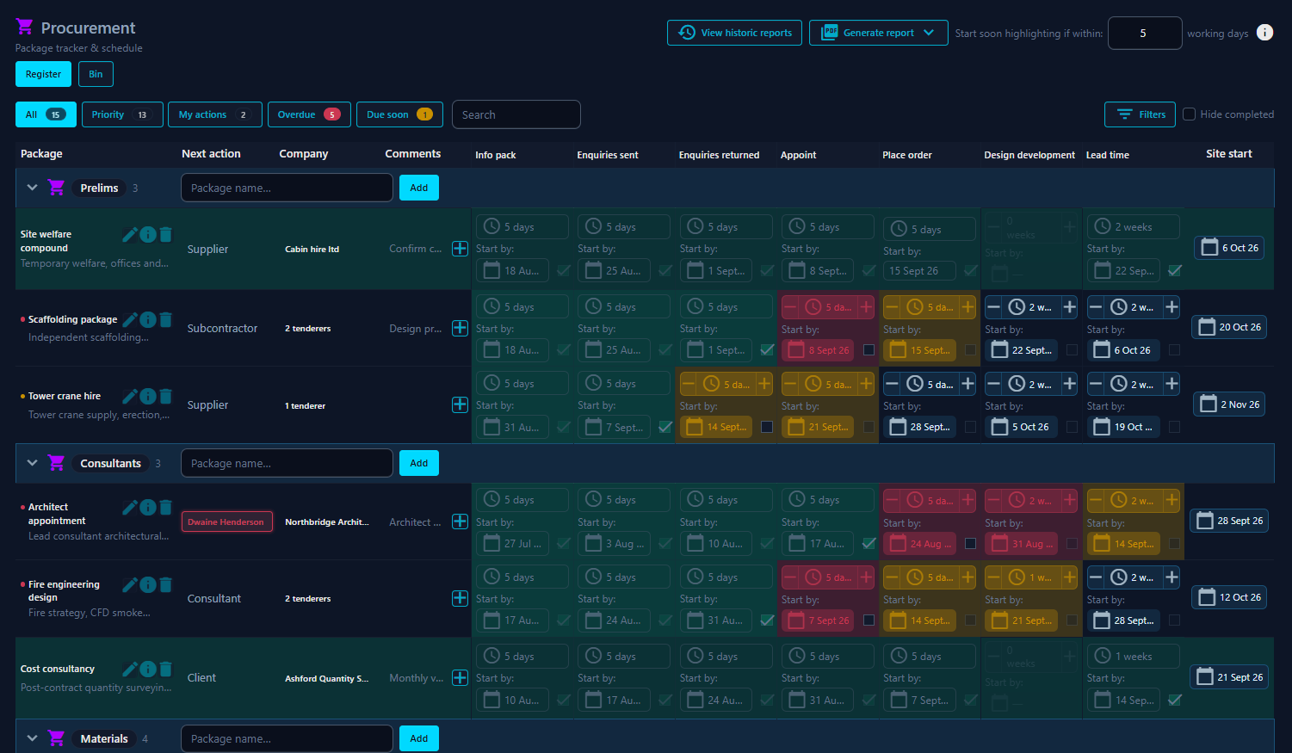The width and height of the screenshot is (1292, 753).
Task: Untick Architect appointment Appoint checkbox
Action: pos(869,543)
